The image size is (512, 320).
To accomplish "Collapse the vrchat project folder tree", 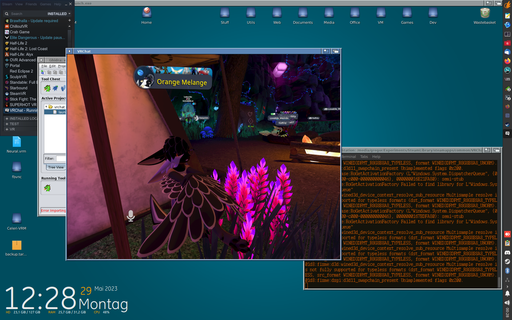I will 46,107.
